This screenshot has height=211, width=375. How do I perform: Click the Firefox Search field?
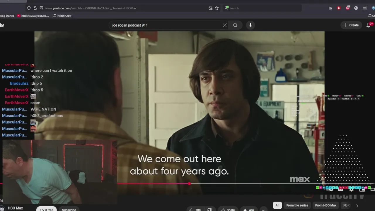click(262, 8)
